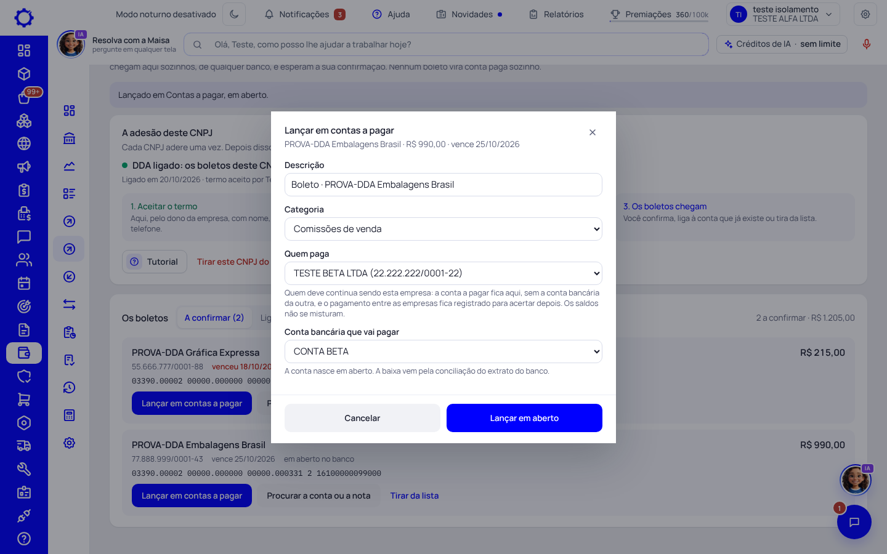Image resolution: width=887 pixels, height=554 pixels.
Task: Toggle night mode moon button
Action: (x=233, y=14)
